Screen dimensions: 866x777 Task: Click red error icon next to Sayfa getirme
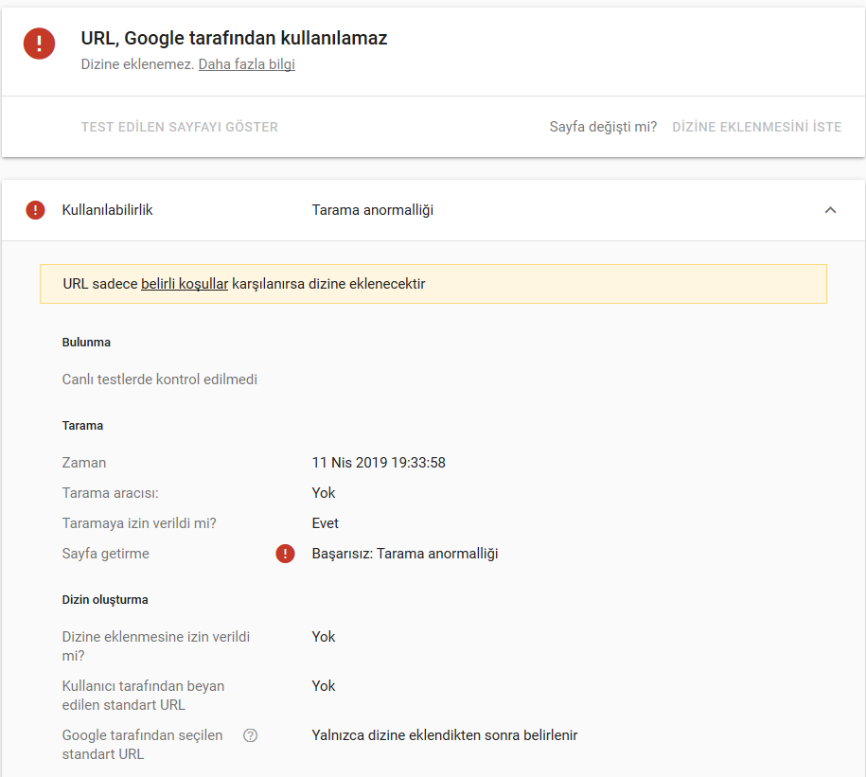pos(285,554)
